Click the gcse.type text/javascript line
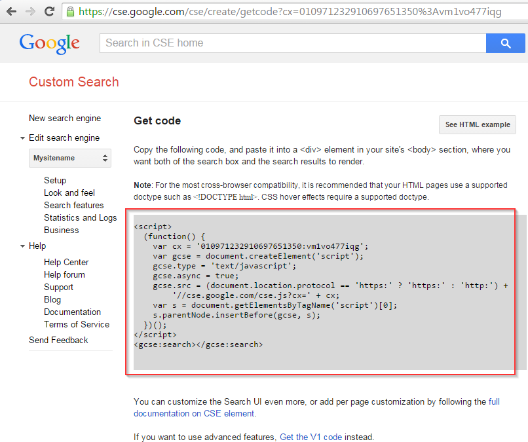Viewport: 528px width, 442px height. tap(225, 266)
